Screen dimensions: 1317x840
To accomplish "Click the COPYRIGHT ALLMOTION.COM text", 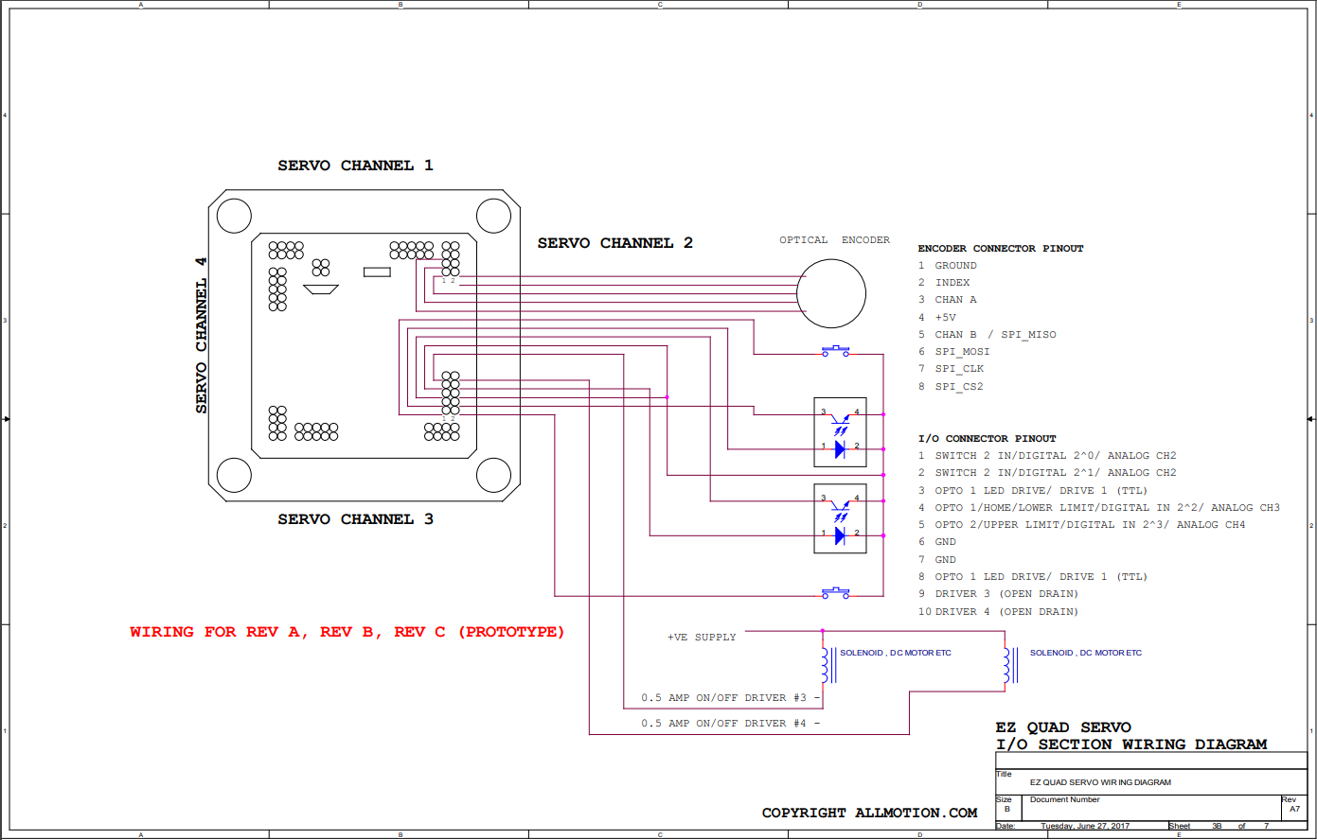I will tap(869, 813).
